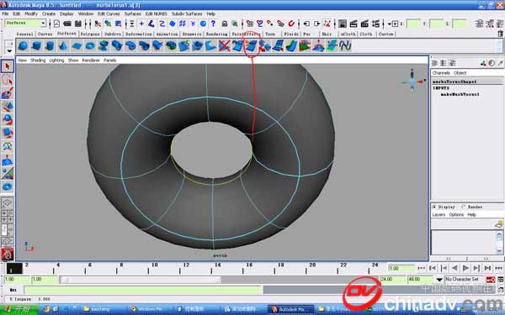Pick the Move tool in toolbox
Image resolution: width=505 pixels, height=315 pixels.
click(8, 107)
